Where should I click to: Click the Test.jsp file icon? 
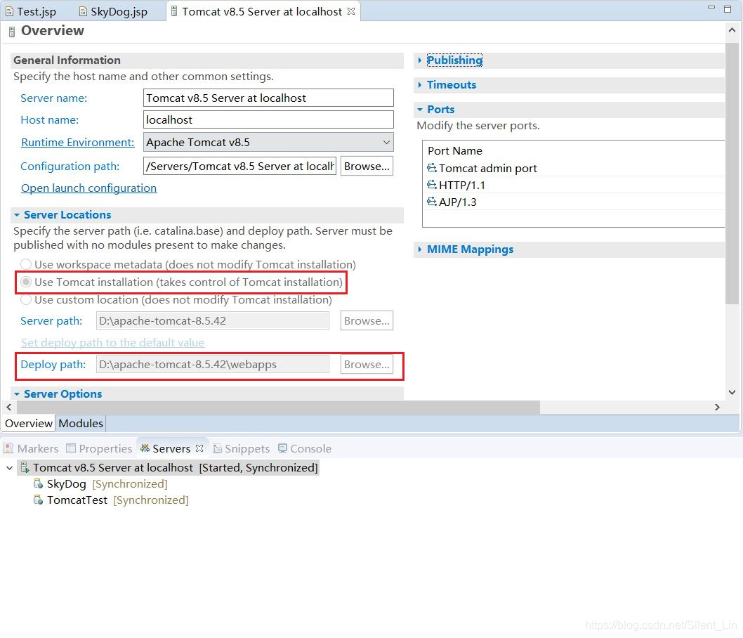9,11
